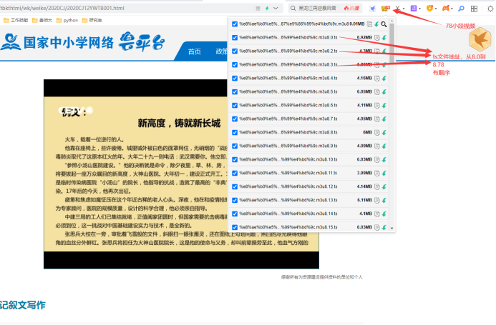Screen dimensions: 496x325
Task: Download the m3u8.4.ts segment
Action: coord(384,79)
